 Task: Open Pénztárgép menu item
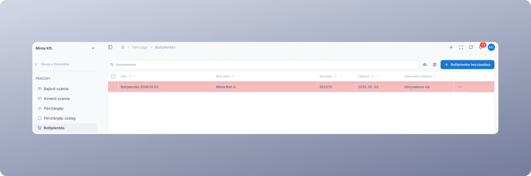point(65,108)
